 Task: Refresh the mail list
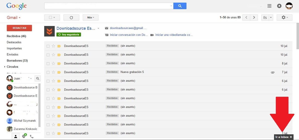(71, 17)
